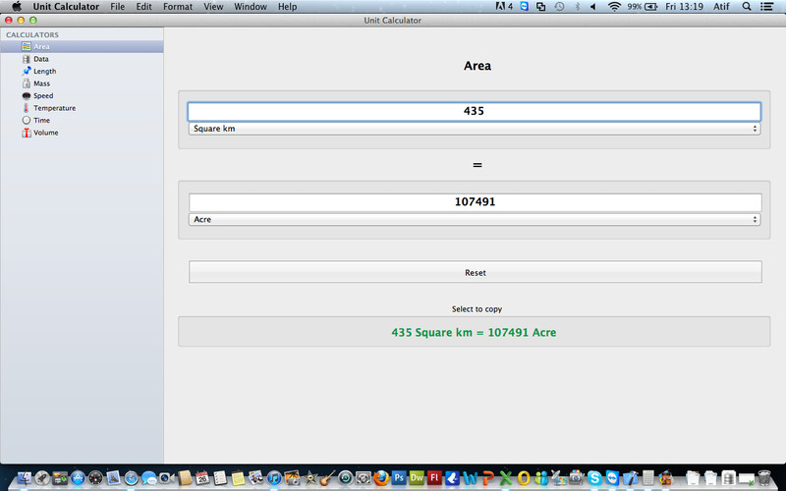Open the Square km unit dropdown

[x=475, y=129]
